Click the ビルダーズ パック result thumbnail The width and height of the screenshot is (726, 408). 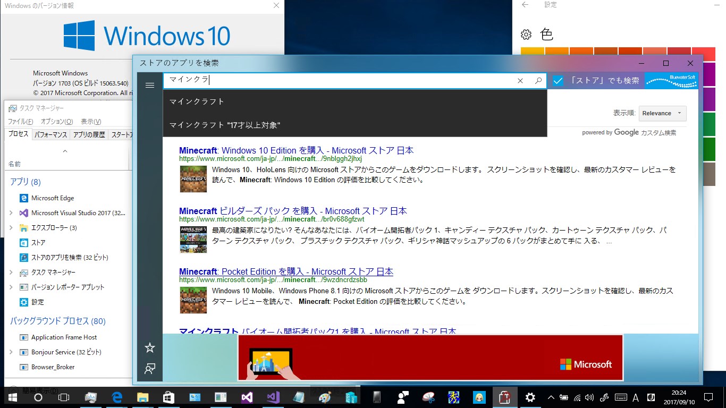click(x=193, y=240)
